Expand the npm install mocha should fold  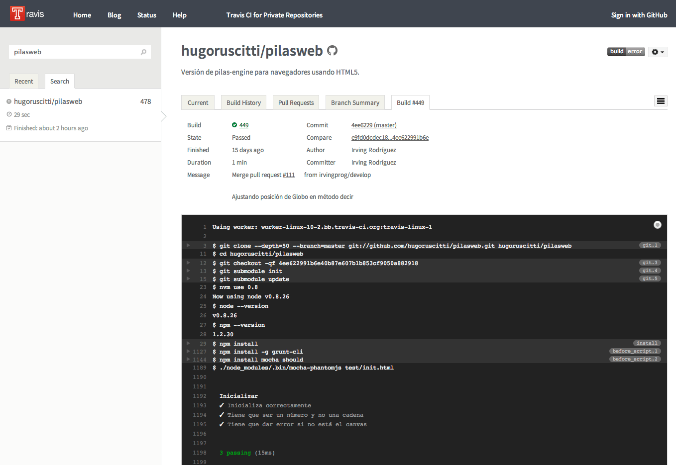pyautogui.click(x=188, y=359)
